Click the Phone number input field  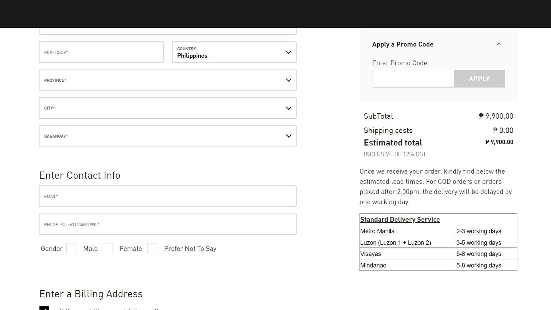(168, 224)
